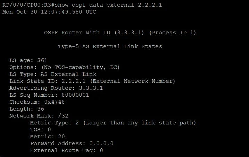This screenshot has height=157, width=249.
Task: Click the TOS: 0 line
Action: point(41,130)
